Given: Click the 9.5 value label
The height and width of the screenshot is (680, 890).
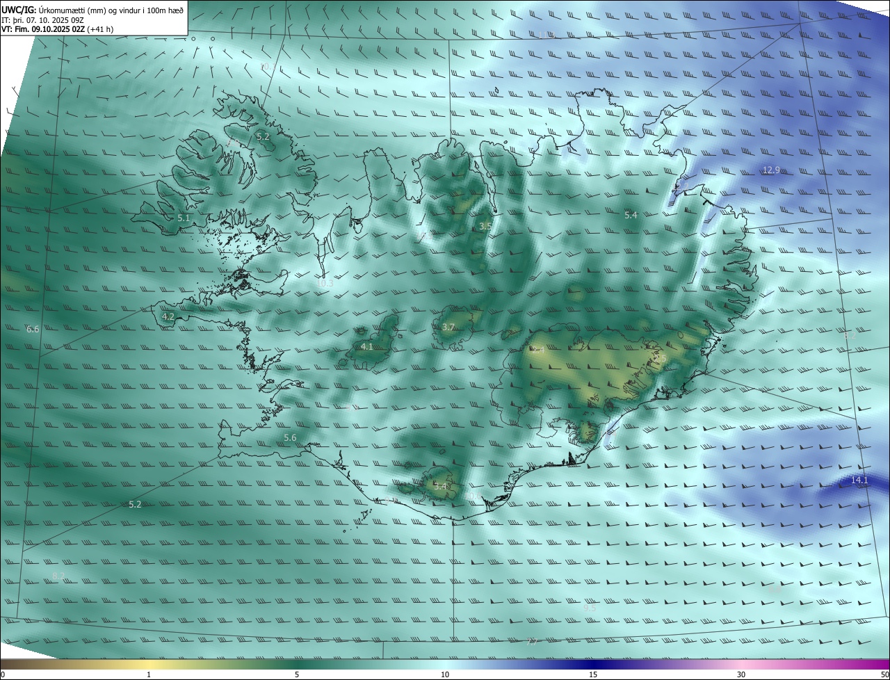Looking at the screenshot, I should (x=590, y=608).
